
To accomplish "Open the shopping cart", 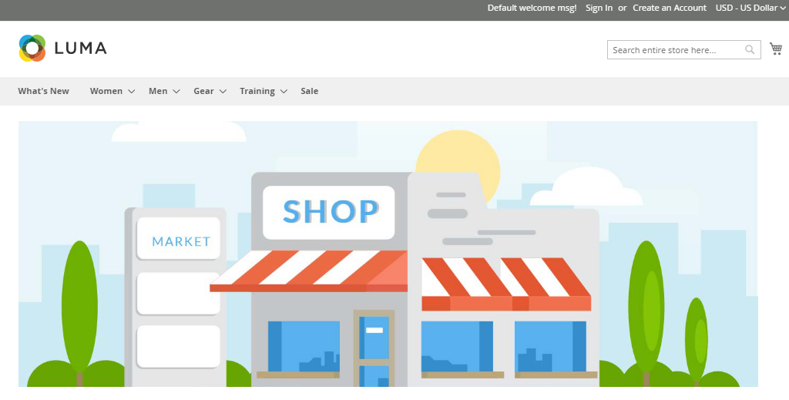I will [x=776, y=49].
